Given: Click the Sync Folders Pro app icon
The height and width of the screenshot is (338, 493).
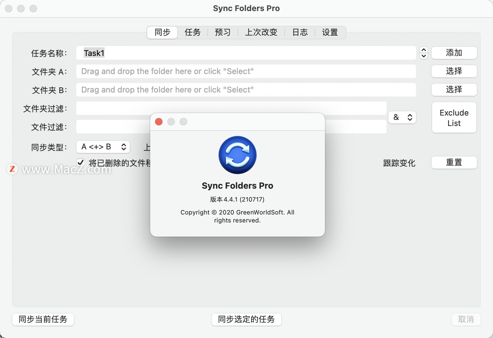Looking at the screenshot, I should [x=237, y=155].
